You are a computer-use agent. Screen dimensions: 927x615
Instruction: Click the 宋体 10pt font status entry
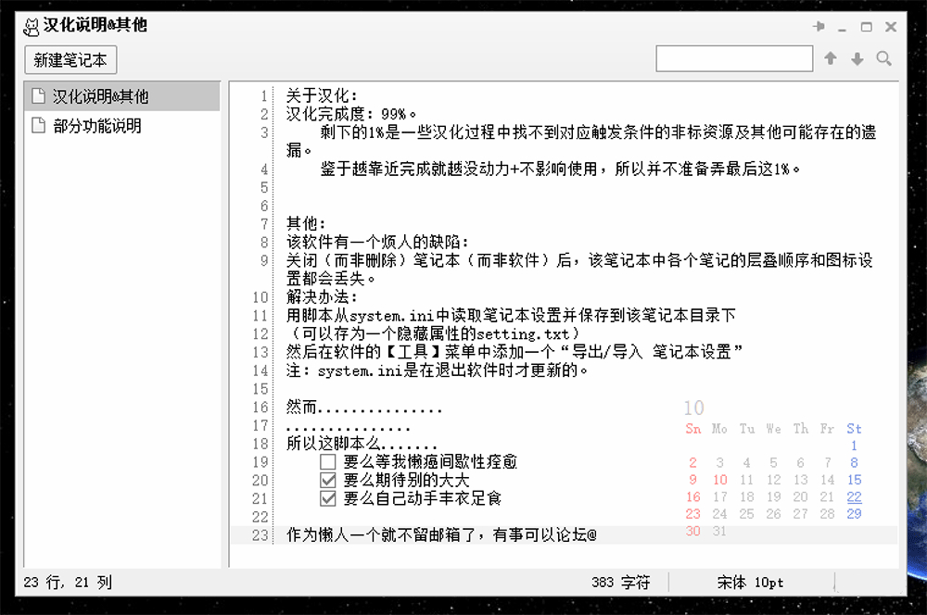(750, 583)
